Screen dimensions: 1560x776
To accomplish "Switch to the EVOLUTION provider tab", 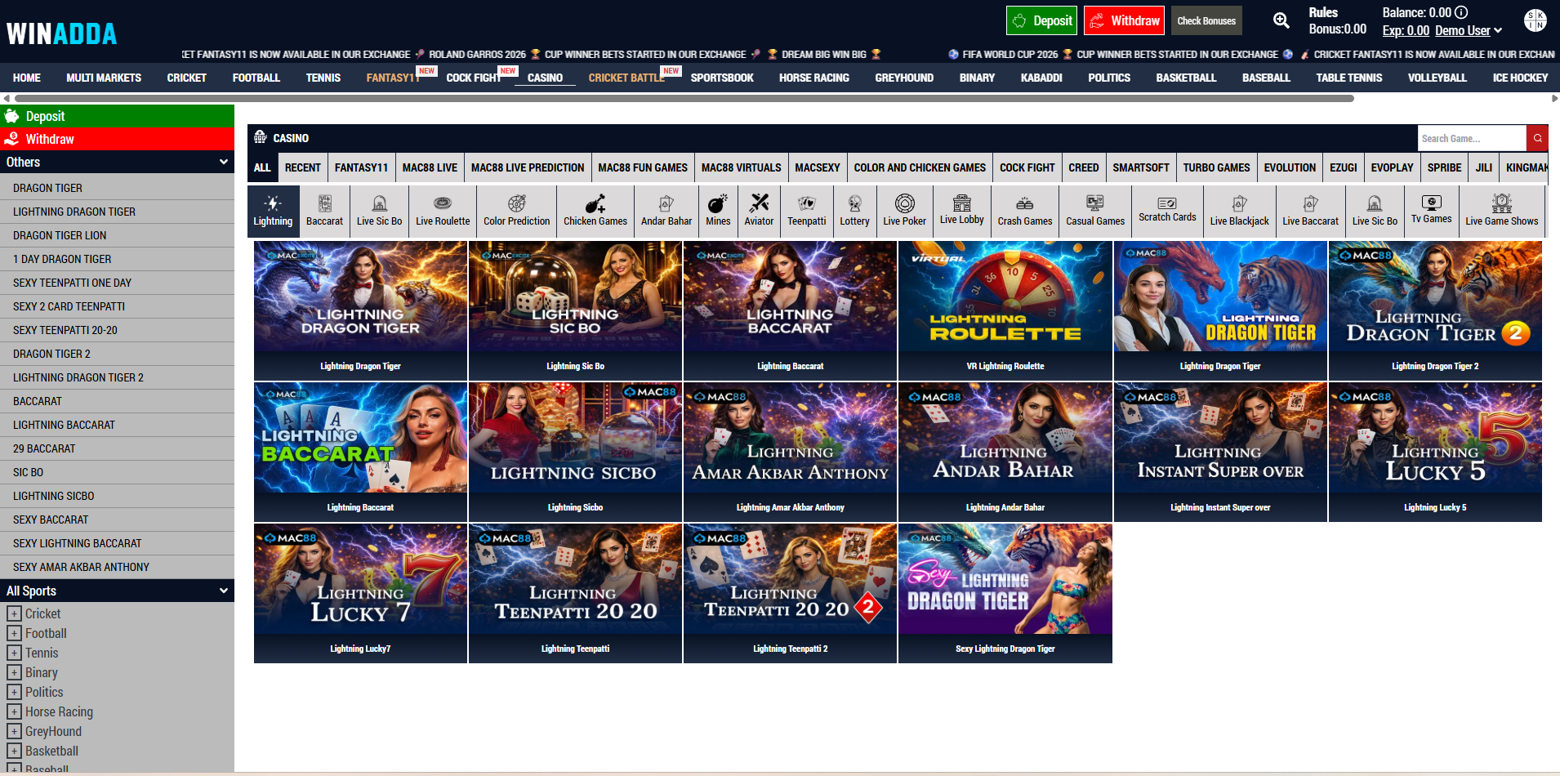I will [1290, 167].
